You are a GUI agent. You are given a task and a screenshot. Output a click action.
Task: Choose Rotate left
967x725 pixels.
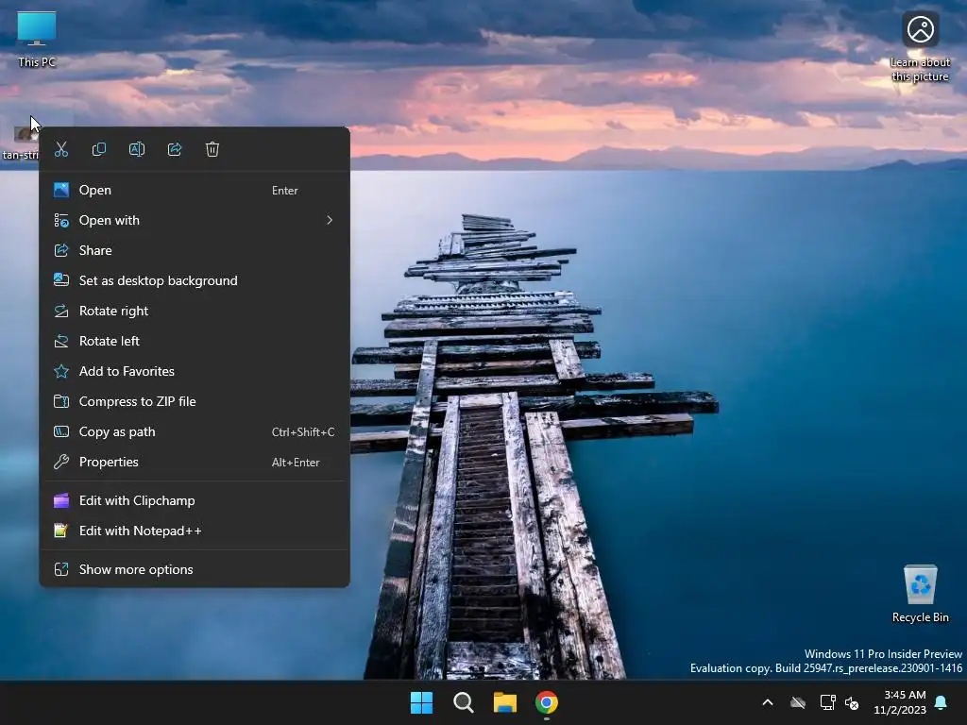coord(195,341)
